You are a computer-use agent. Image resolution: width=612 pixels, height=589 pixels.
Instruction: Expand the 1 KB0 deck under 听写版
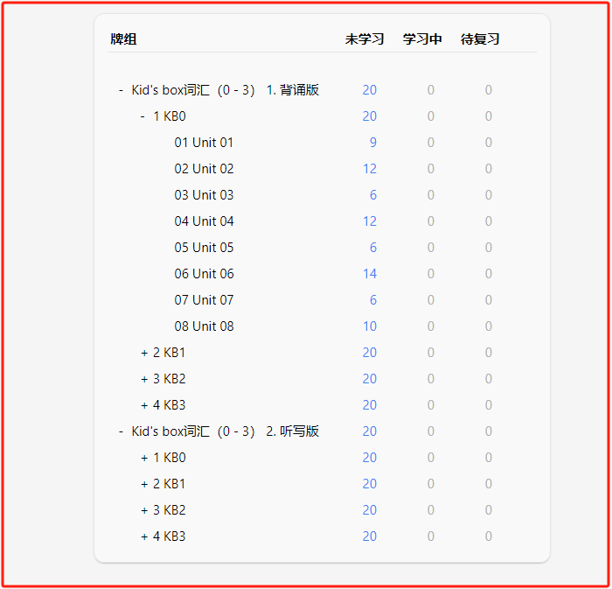144,458
